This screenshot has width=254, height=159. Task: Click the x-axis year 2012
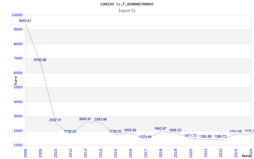pyautogui.click(x=70, y=153)
